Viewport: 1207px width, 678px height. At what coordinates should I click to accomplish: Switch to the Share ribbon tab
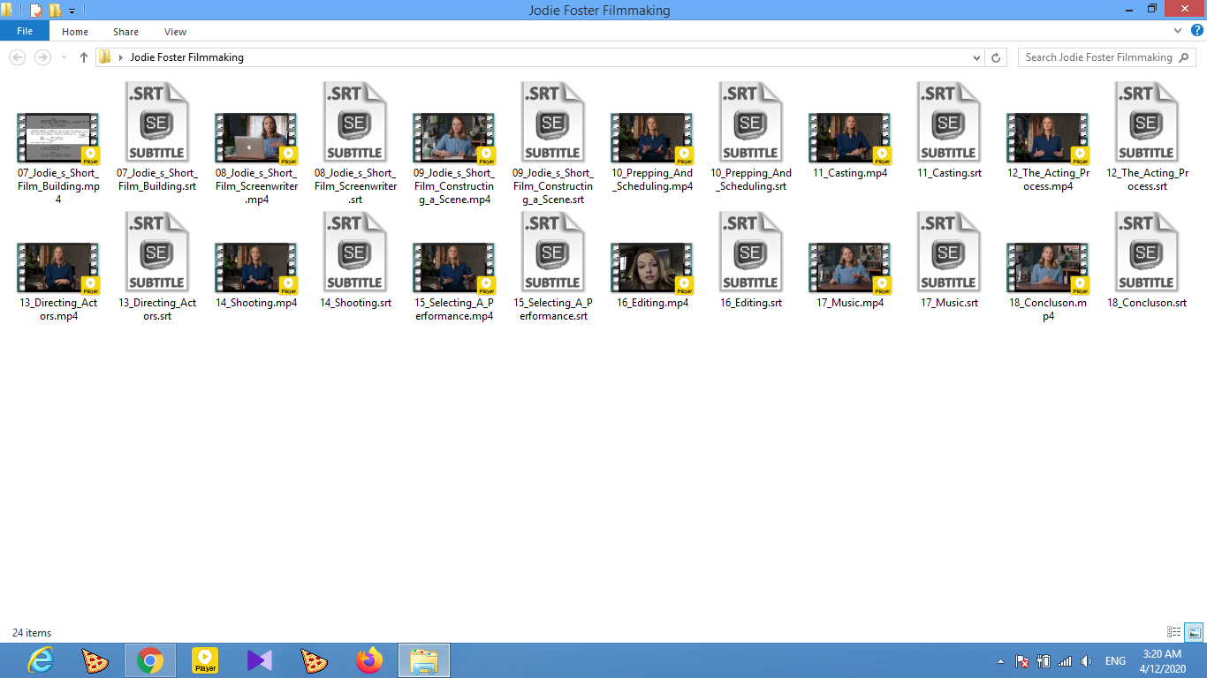pos(125,32)
